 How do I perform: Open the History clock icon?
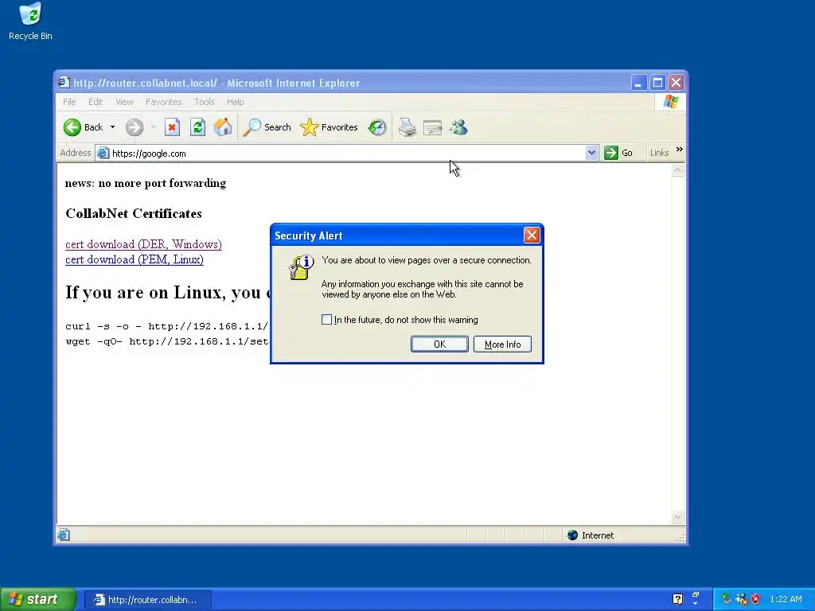(x=377, y=127)
